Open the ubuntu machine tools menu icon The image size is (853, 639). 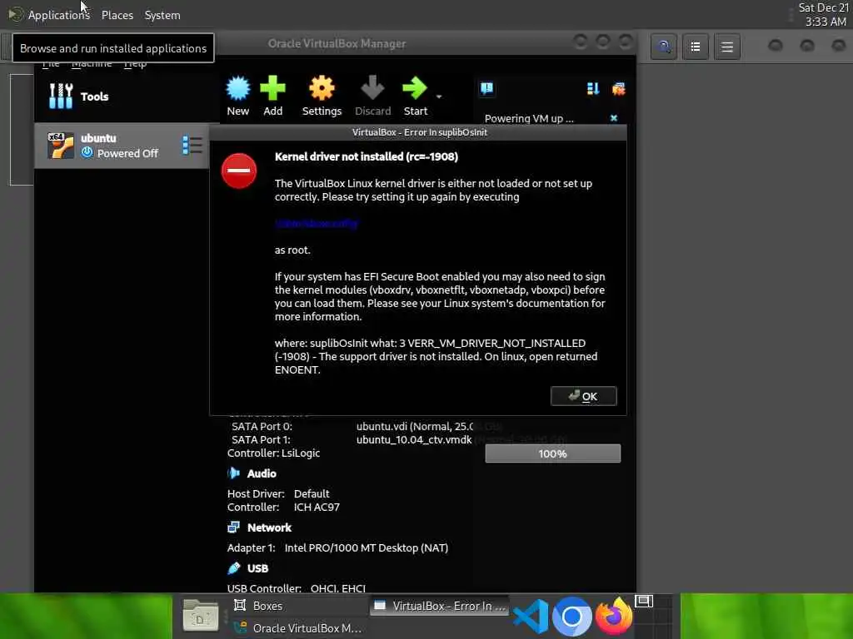pos(192,146)
